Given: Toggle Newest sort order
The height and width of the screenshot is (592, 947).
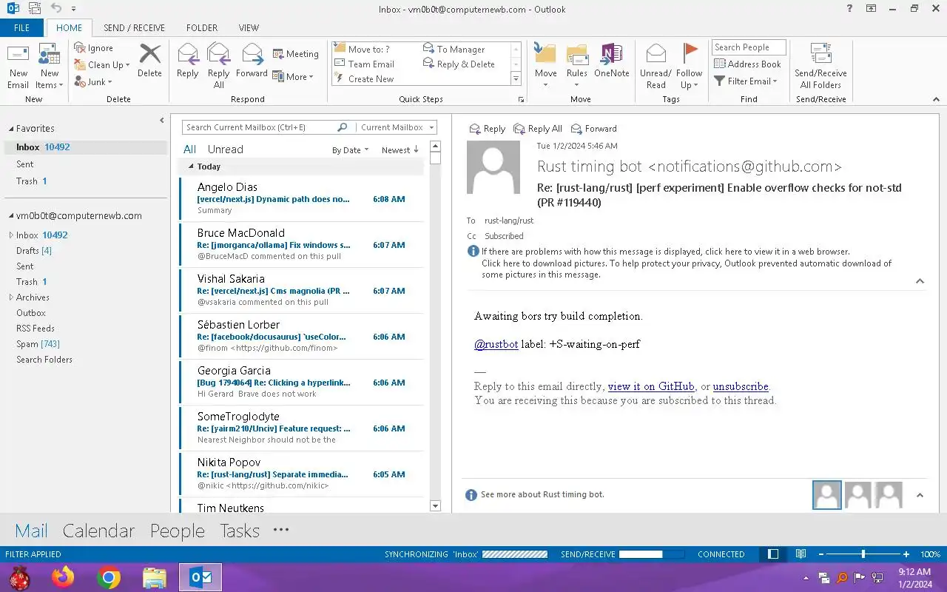Looking at the screenshot, I should [400, 150].
